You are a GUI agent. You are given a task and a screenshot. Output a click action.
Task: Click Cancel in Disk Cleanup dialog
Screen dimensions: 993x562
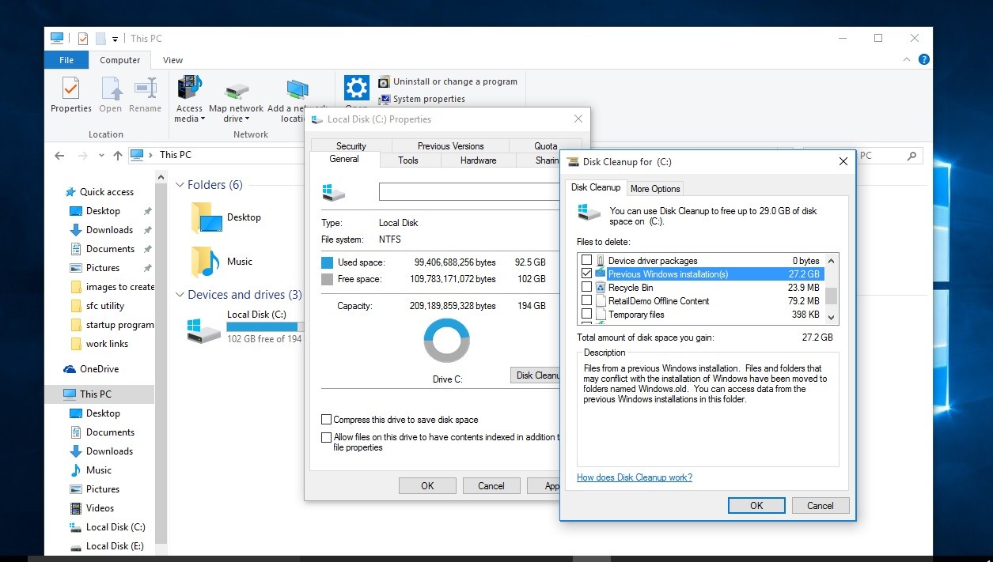pyautogui.click(x=821, y=506)
